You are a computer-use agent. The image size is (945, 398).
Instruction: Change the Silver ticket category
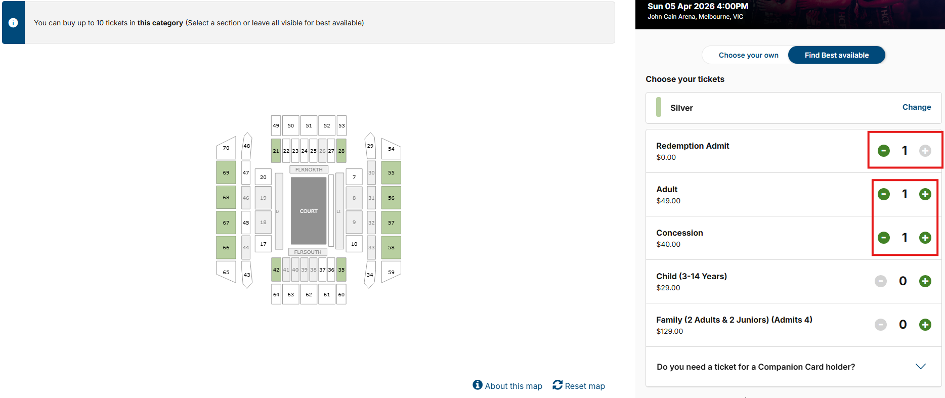(x=916, y=107)
